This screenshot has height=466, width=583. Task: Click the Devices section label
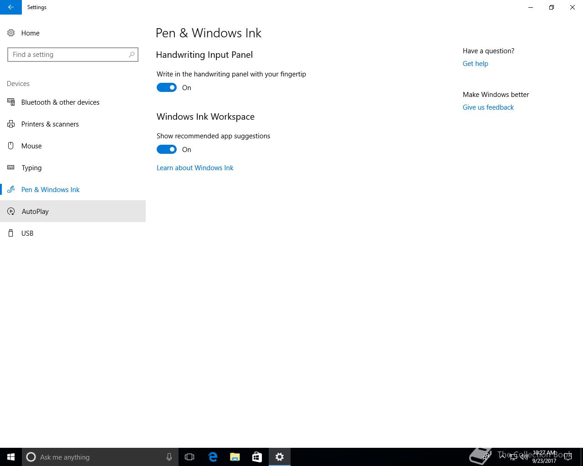(18, 84)
